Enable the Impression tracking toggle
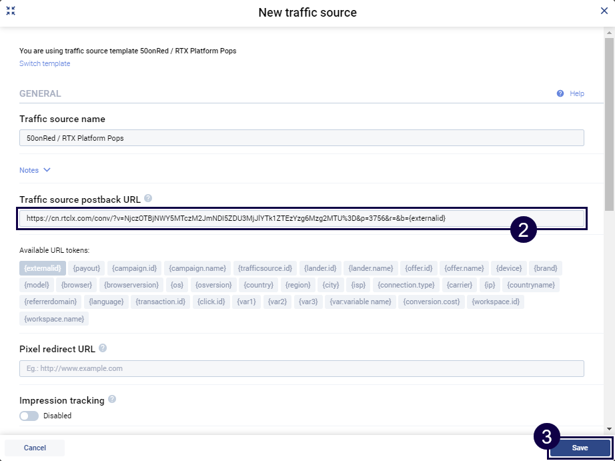The height and width of the screenshot is (461, 615). (x=29, y=416)
